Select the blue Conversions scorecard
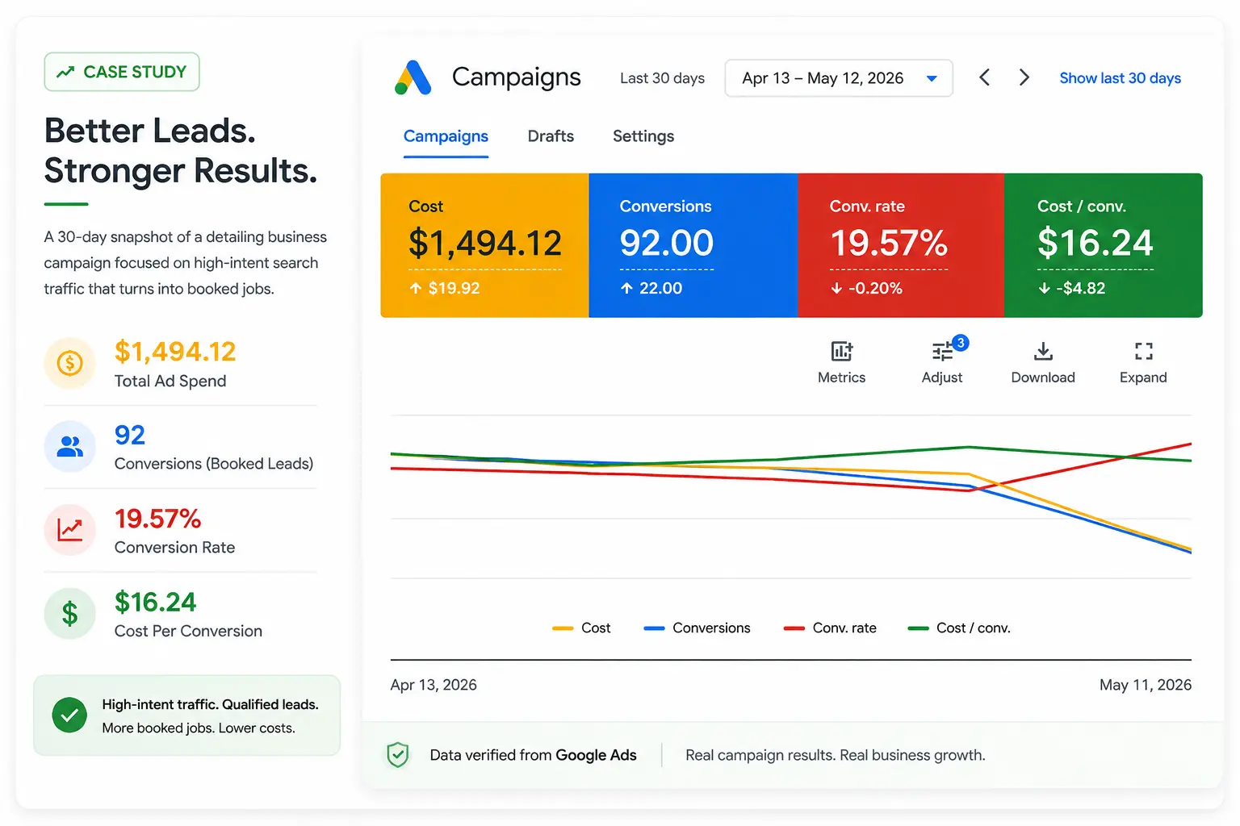 pos(693,245)
